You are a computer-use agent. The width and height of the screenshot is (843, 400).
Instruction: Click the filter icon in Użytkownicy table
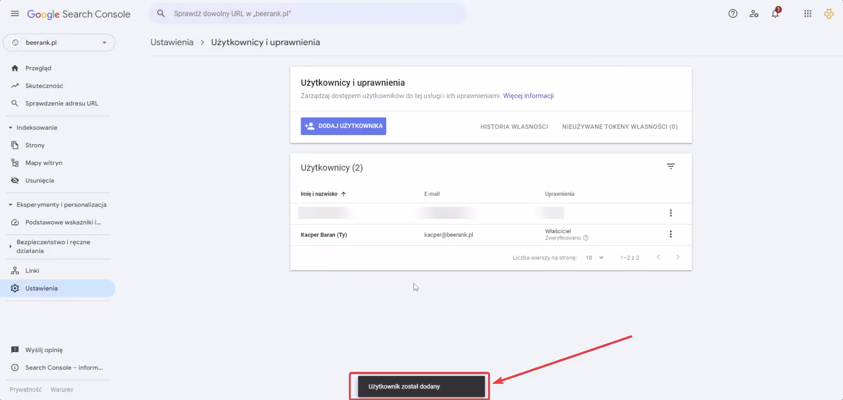671,166
